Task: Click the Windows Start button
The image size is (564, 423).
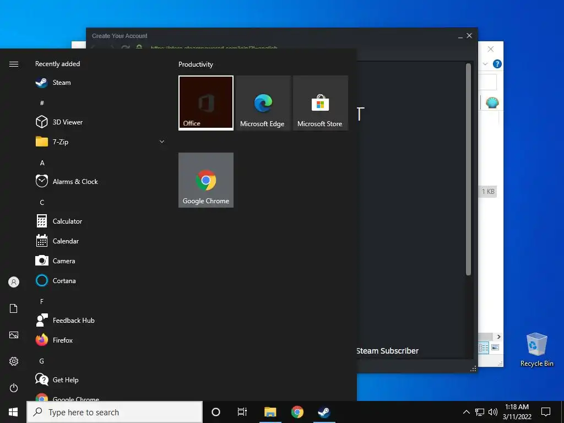Action: click(x=13, y=412)
